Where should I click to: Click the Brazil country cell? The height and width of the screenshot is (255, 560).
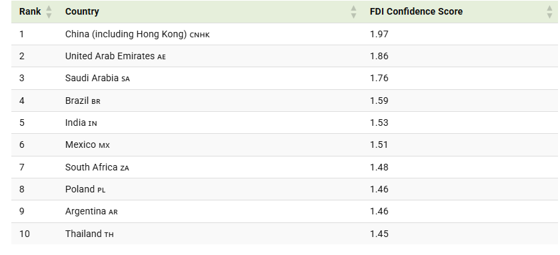click(83, 101)
